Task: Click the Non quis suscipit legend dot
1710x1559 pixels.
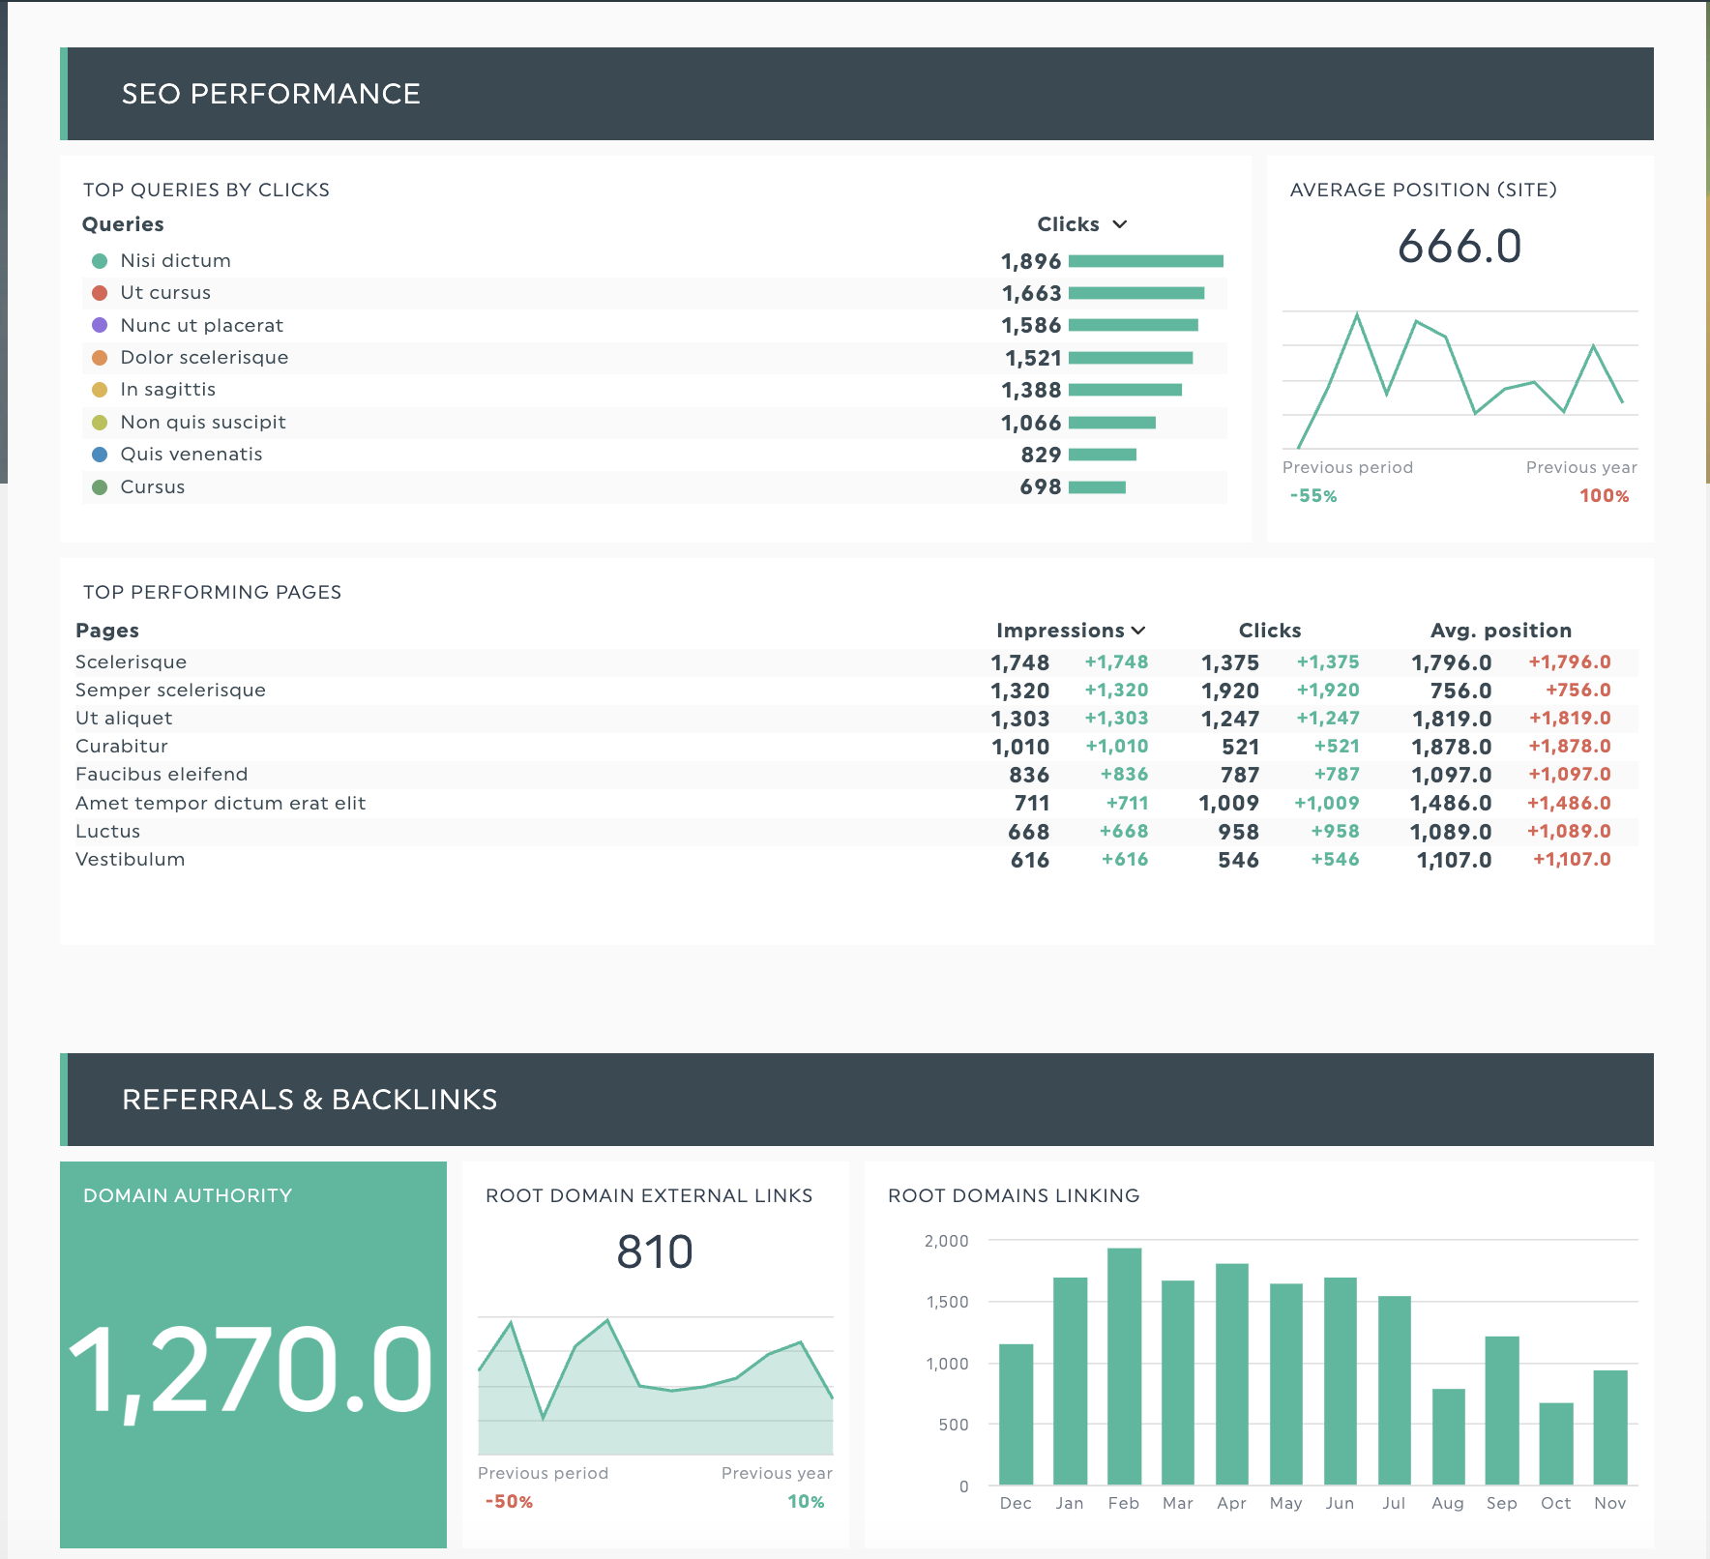Action: [x=100, y=422]
